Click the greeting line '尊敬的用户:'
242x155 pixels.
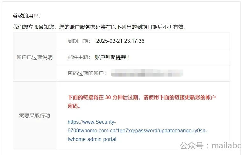coord(27,16)
